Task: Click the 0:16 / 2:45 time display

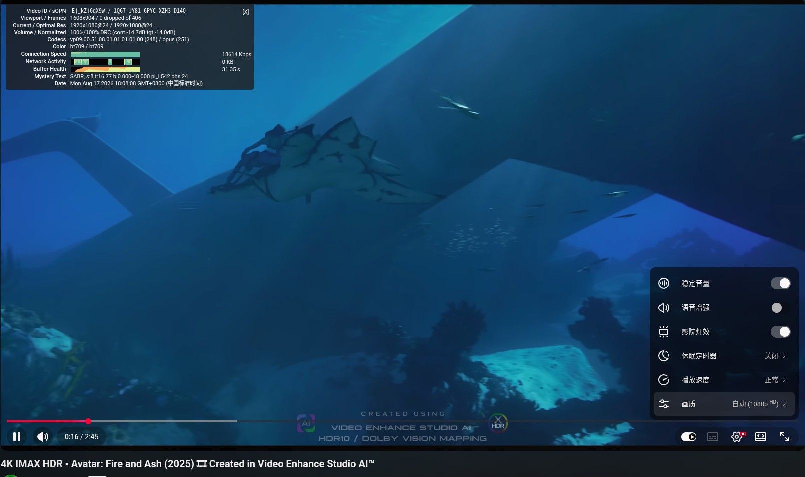Action: tap(82, 437)
